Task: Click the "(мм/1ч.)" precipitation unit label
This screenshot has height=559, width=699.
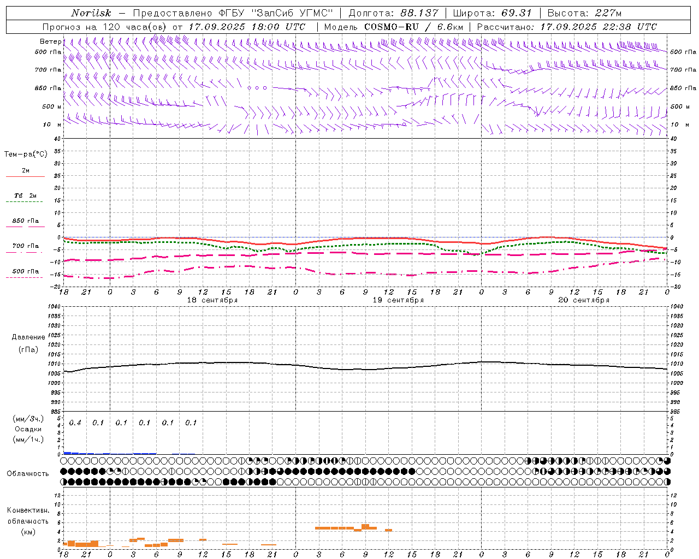Action: [x=28, y=439]
